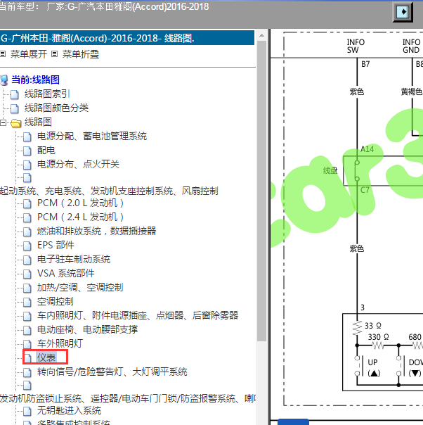The height and width of the screenshot is (425, 423).
Task: Open 电子驻车制动系统 diagram
Action: point(74,259)
